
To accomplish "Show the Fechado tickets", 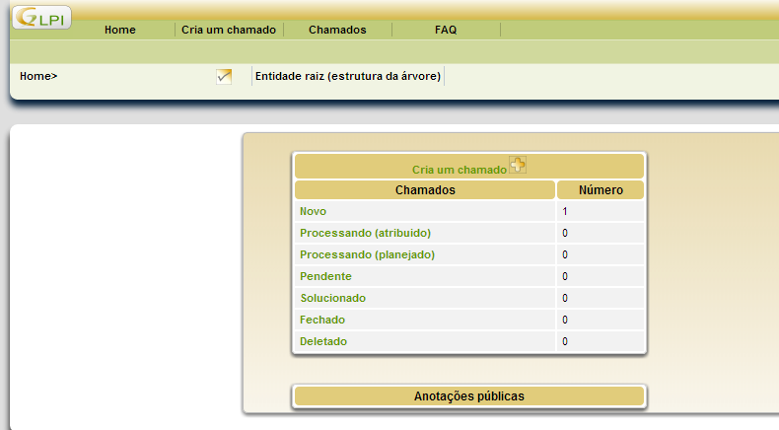I will (x=322, y=320).
